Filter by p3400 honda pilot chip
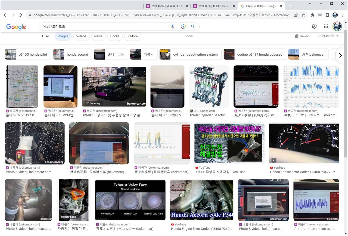The image size is (348, 236). click(x=28, y=54)
